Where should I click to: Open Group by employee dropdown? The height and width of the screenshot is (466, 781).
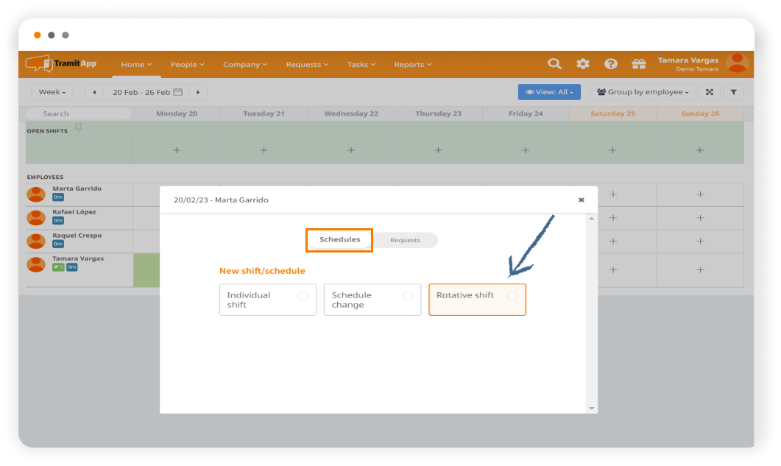[643, 92]
